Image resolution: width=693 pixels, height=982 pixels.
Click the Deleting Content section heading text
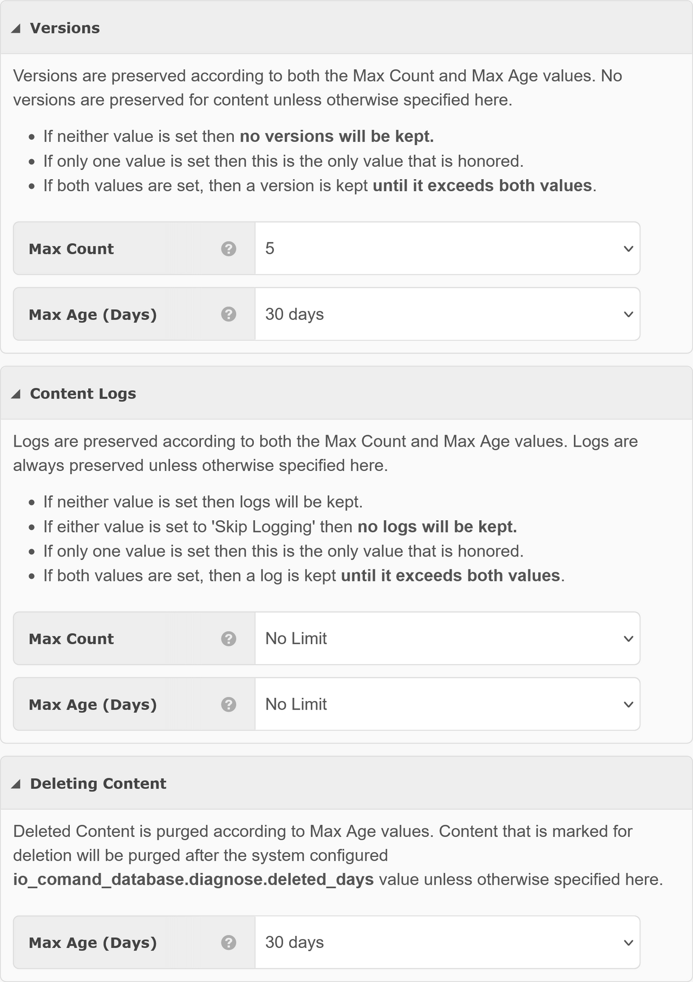coord(98,783)
